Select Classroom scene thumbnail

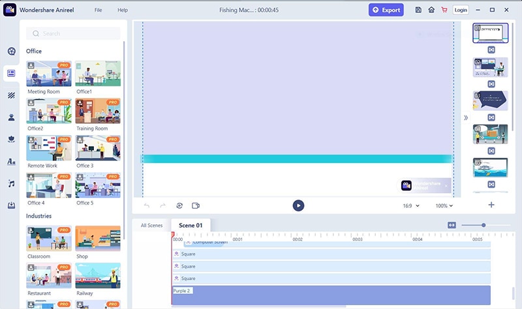tap(49, 239)
